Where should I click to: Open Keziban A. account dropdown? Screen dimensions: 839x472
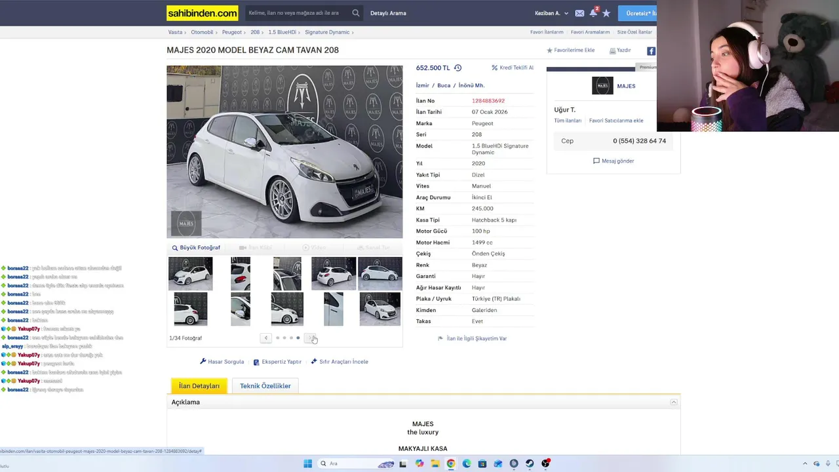551,13
